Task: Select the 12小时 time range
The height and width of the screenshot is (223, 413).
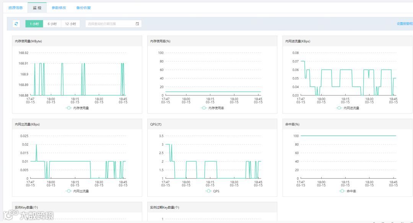Action: (71, 24)
